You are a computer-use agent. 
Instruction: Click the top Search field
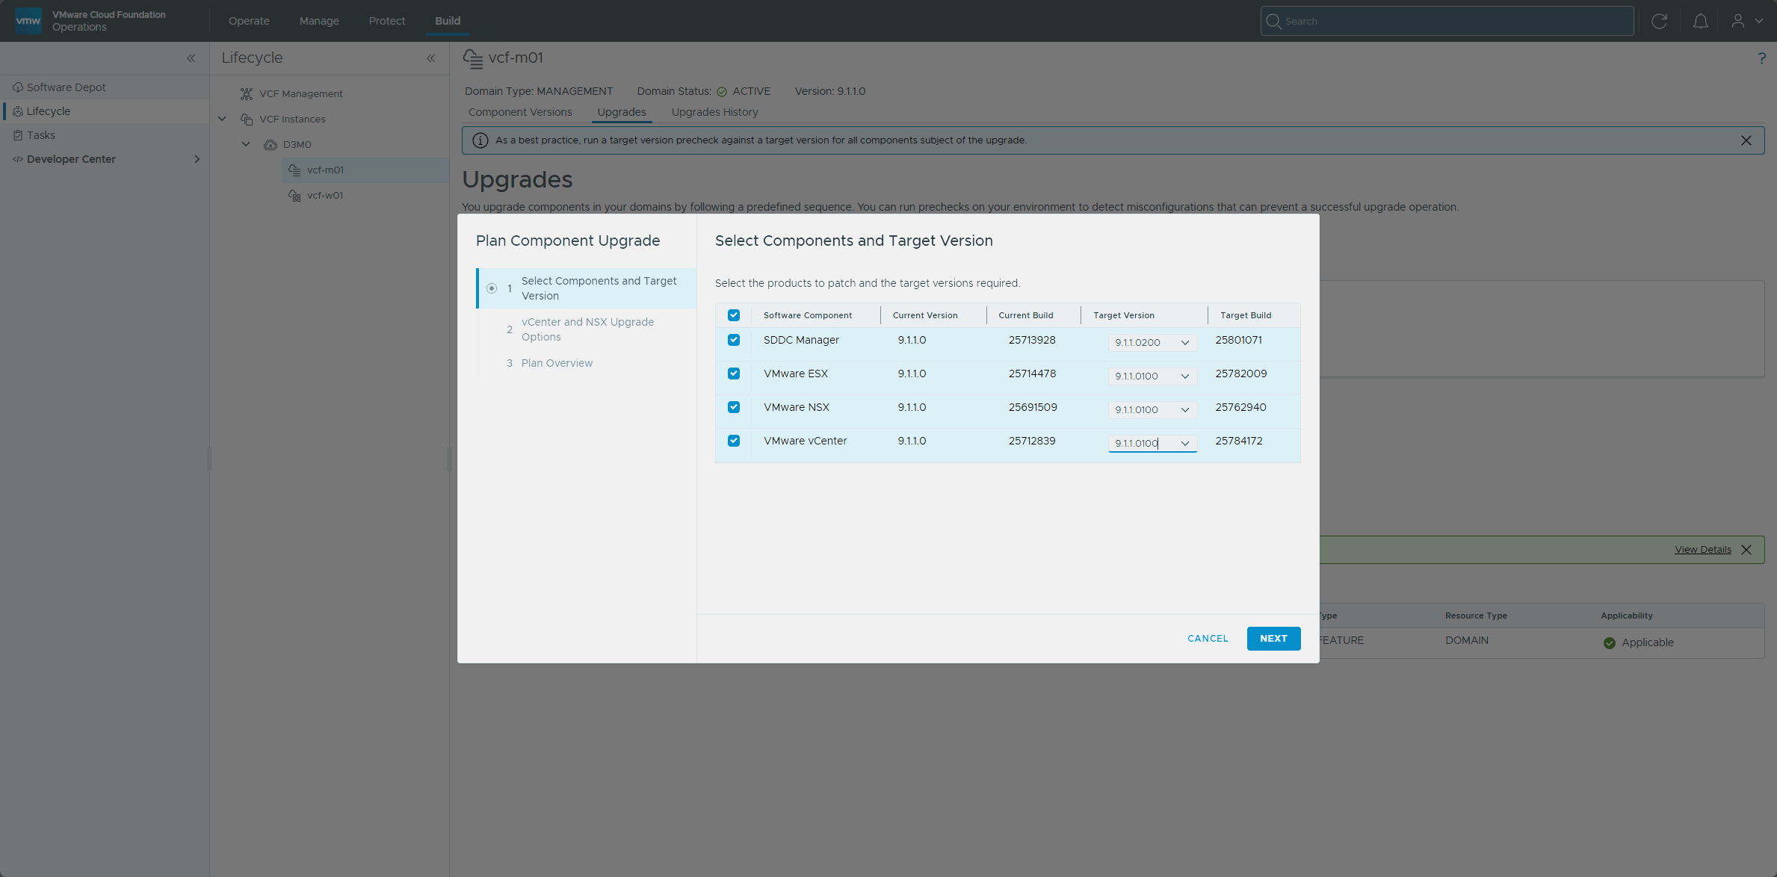click(1447, 21)
